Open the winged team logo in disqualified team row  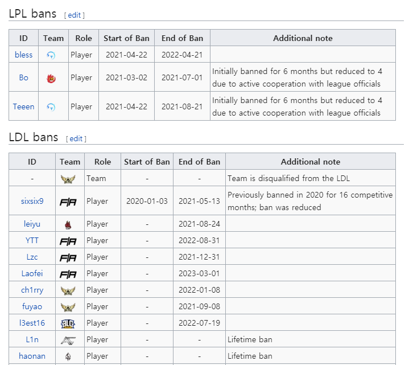68,179
